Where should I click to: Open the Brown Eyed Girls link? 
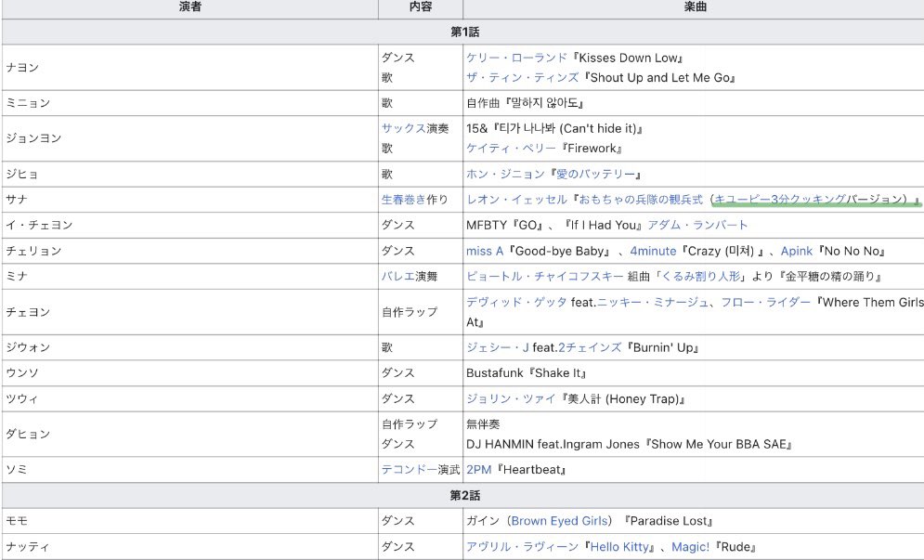click(x=559, y=520)
